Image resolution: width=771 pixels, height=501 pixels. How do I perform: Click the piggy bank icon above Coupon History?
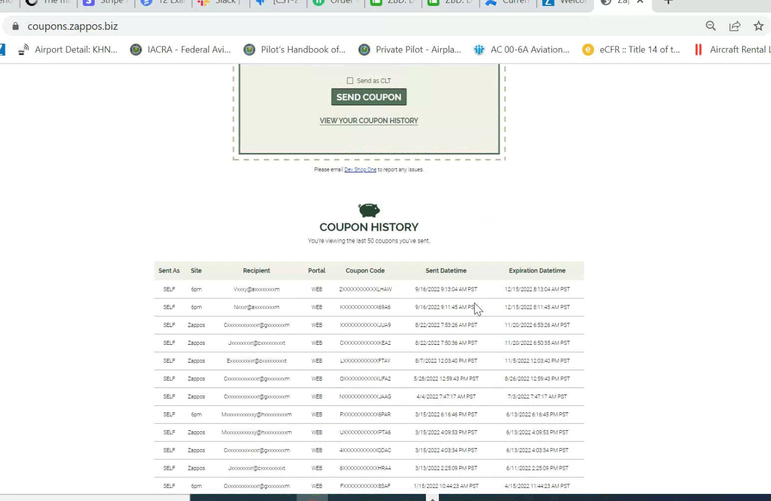[x=369, y=210]
